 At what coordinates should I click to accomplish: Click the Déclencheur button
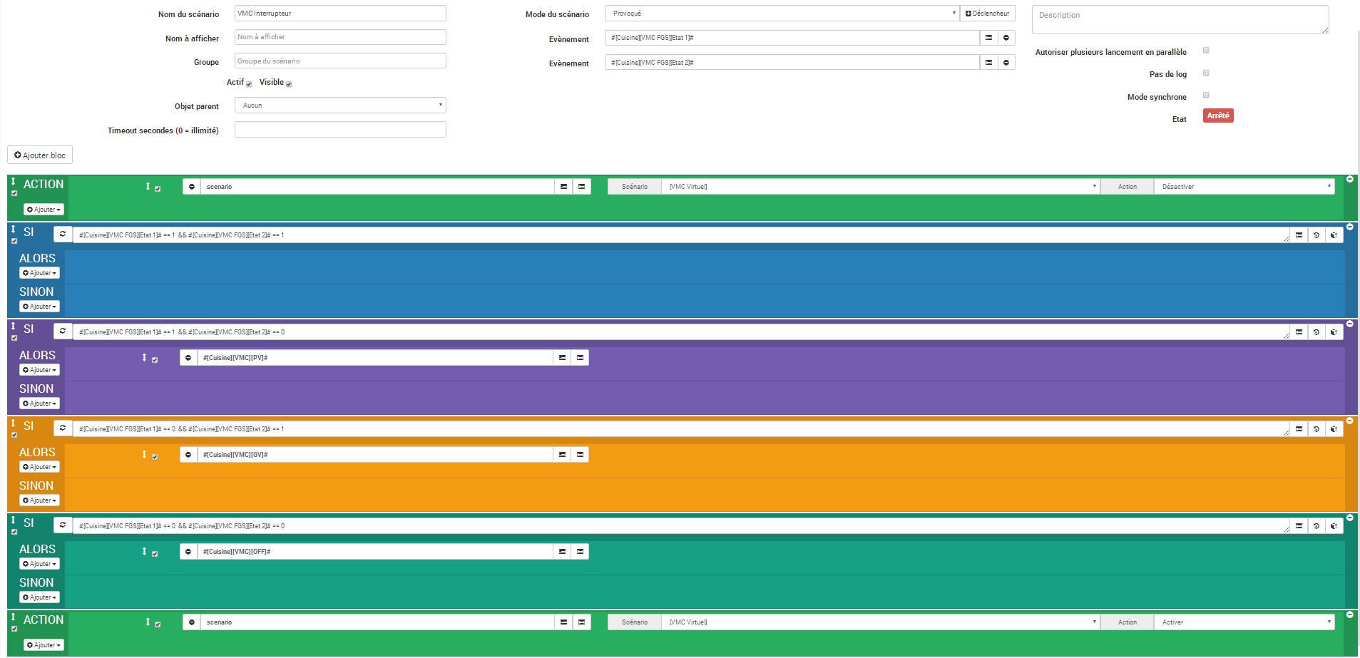coord(988,14)
